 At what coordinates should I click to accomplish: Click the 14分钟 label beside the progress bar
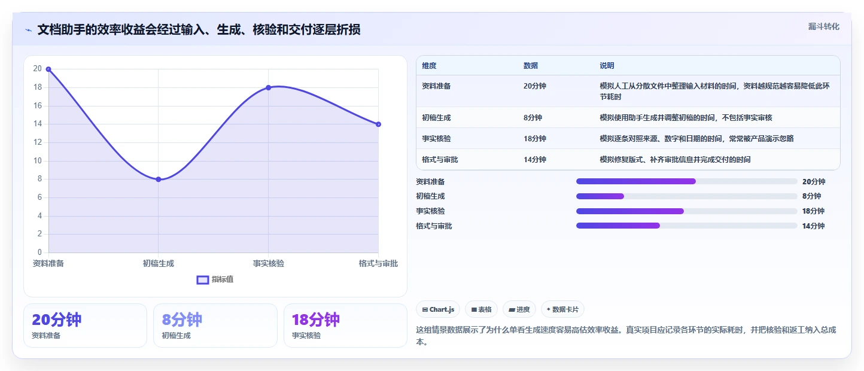[x=814, y=226]
